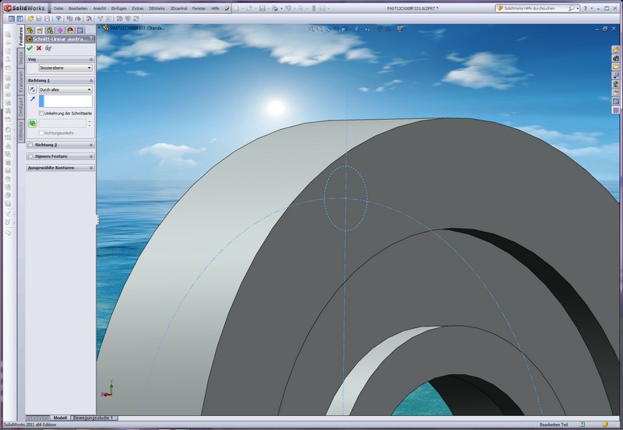Expand the Dünnes Feature section
Screen dimensions: 623x430
91,156
